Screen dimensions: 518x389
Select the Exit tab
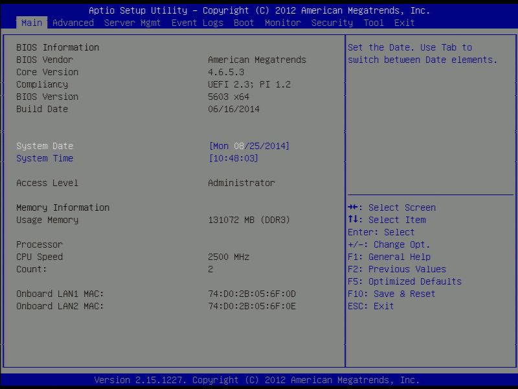tap(404, 23)
